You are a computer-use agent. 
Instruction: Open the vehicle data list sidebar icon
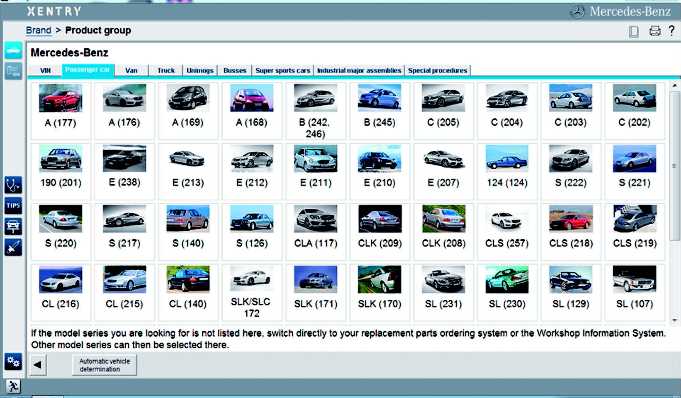pyautogui.click(x=13, y=71)
